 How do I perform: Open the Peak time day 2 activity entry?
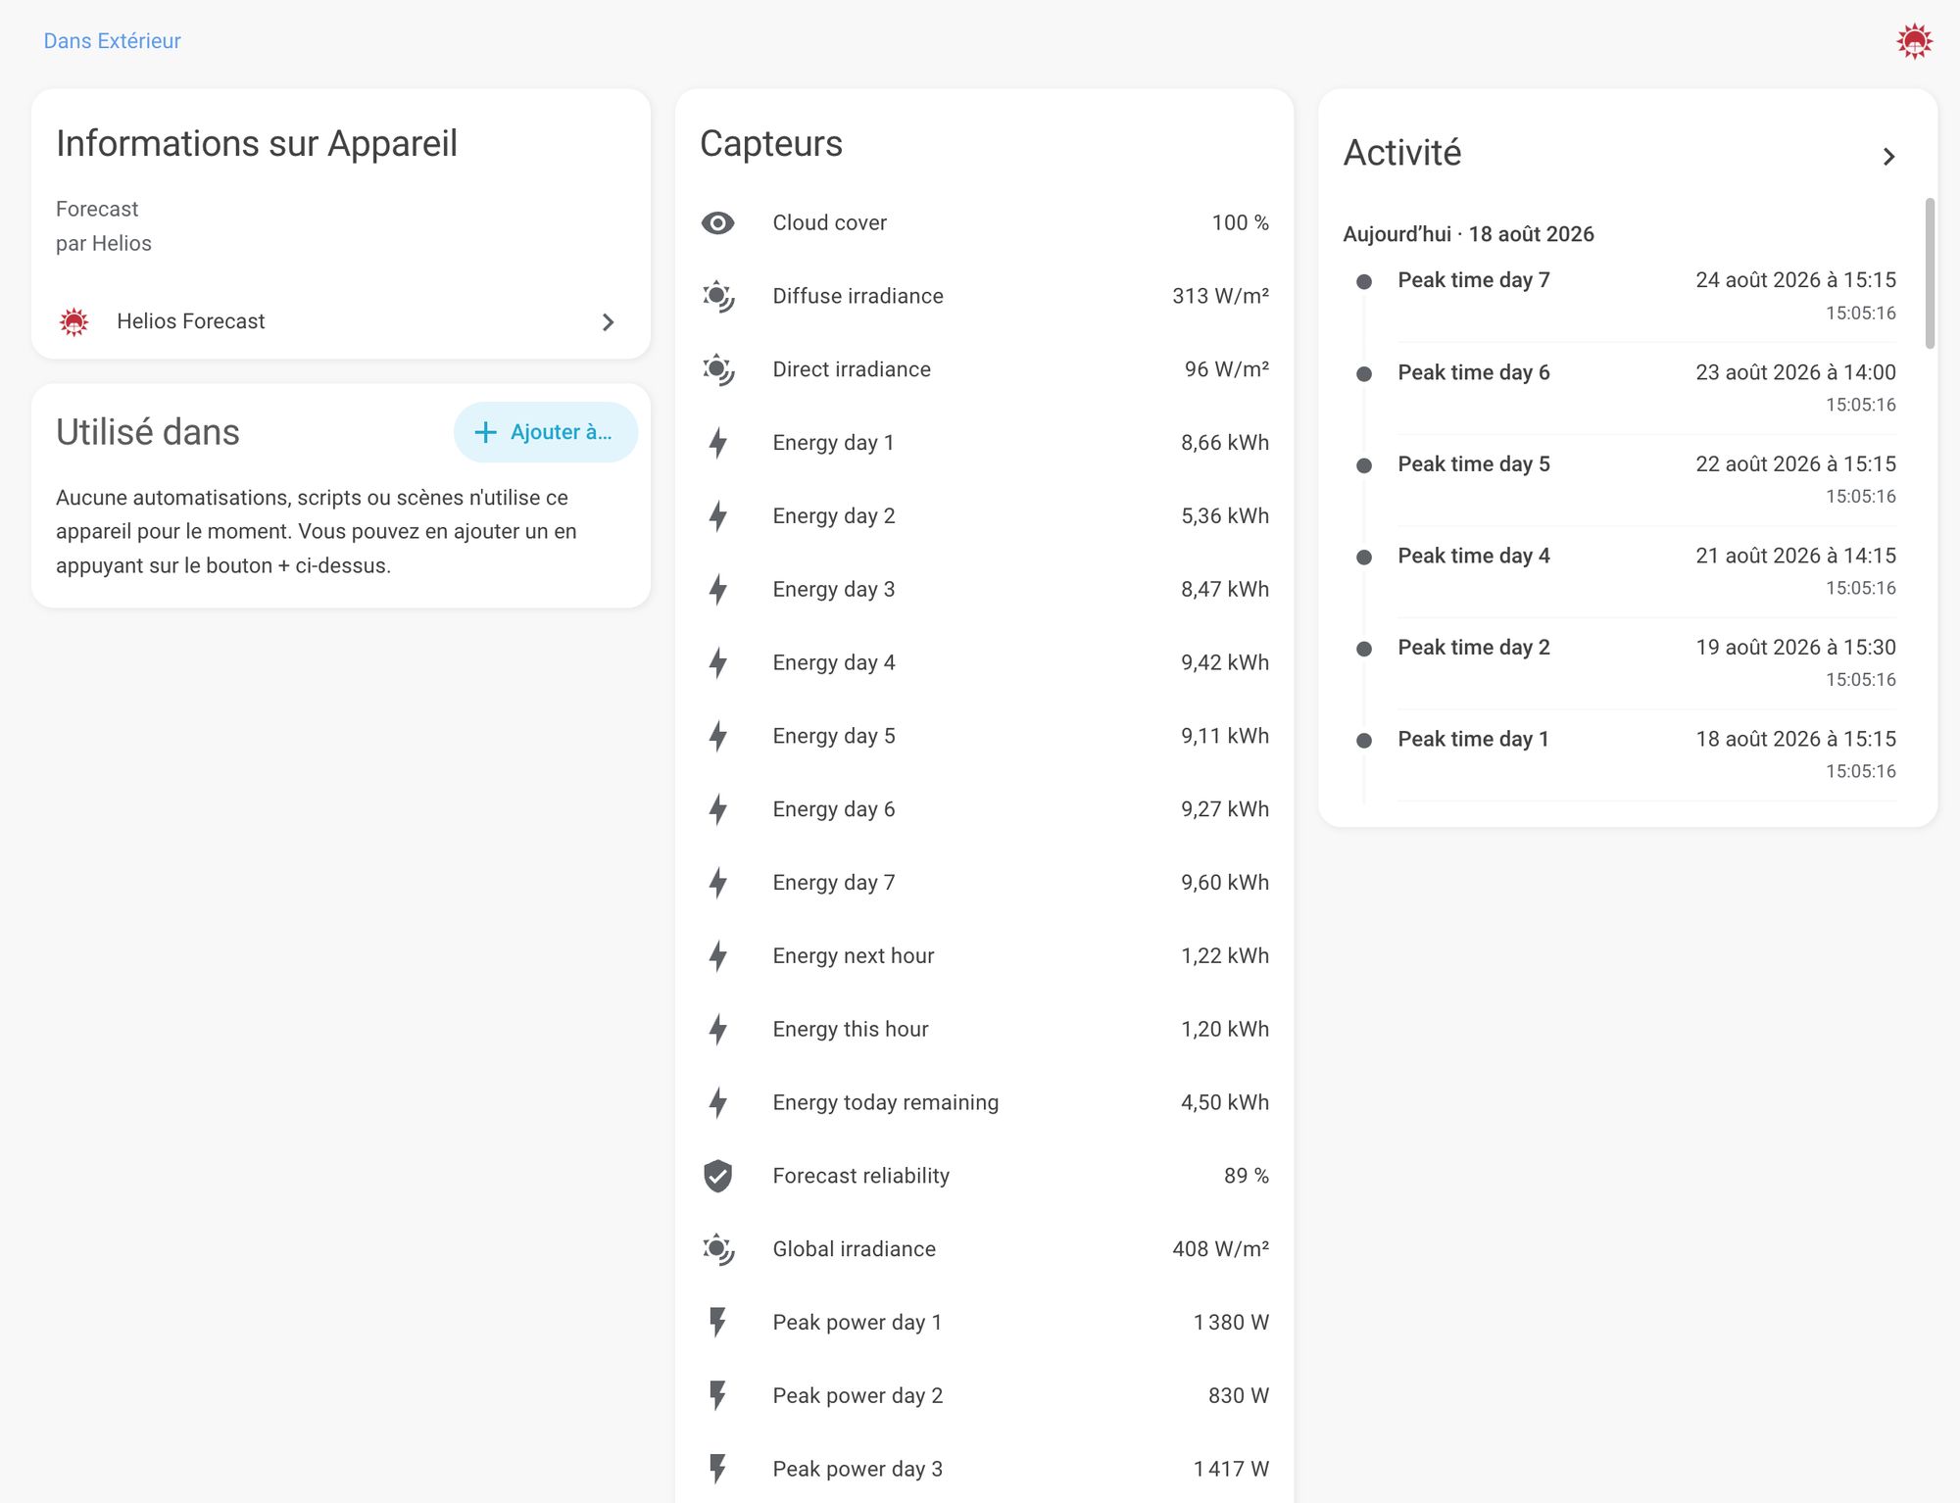(x=1646, y=662)
